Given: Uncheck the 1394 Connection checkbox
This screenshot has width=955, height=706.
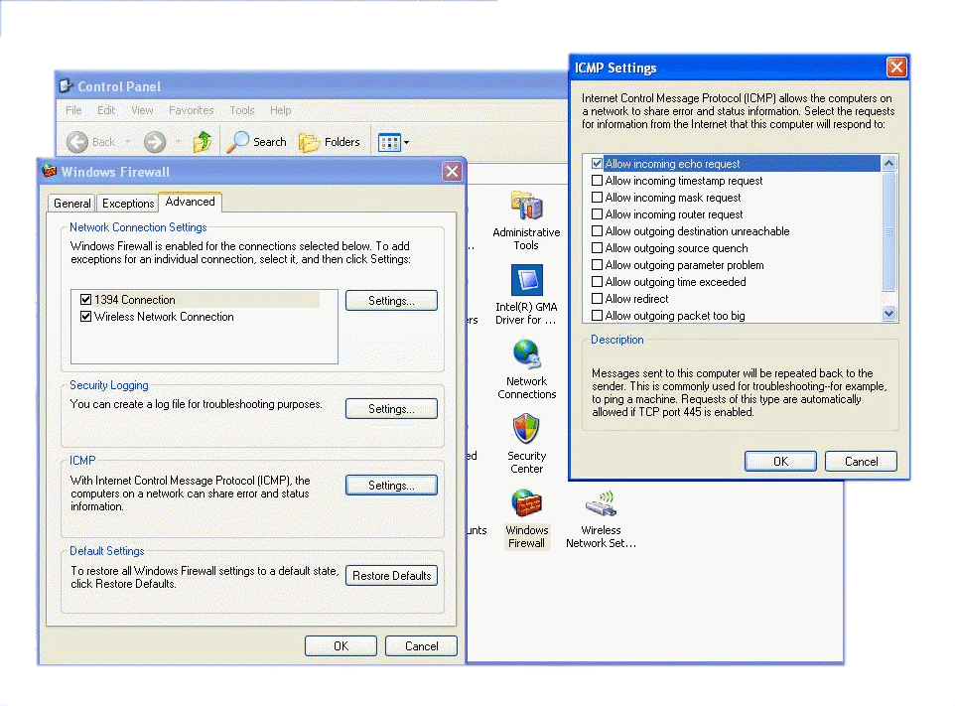Looking at the screenshot, I should [x=86, y=300].
